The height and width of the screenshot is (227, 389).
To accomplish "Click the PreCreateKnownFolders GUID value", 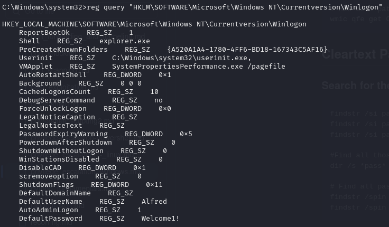I will point(247,50).
